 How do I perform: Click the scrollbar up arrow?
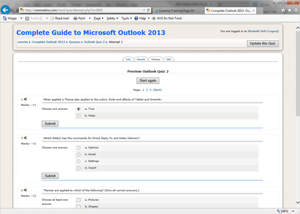click(x=298, y=28)
